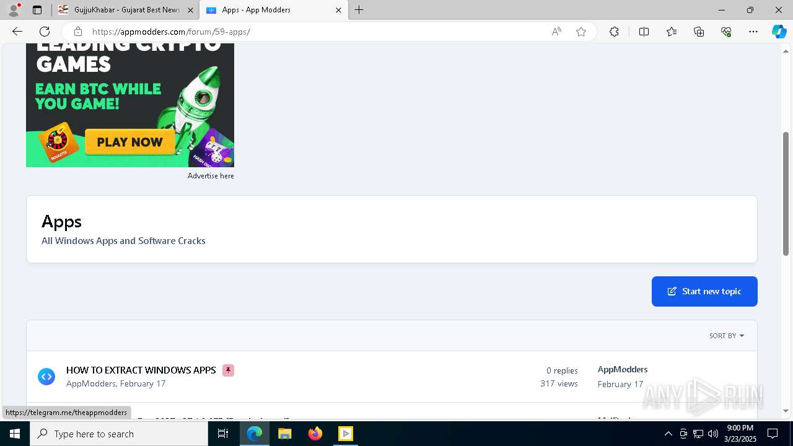Open the volume control tray icon
This screenshot has height=446, width=793.
point(713,434)
